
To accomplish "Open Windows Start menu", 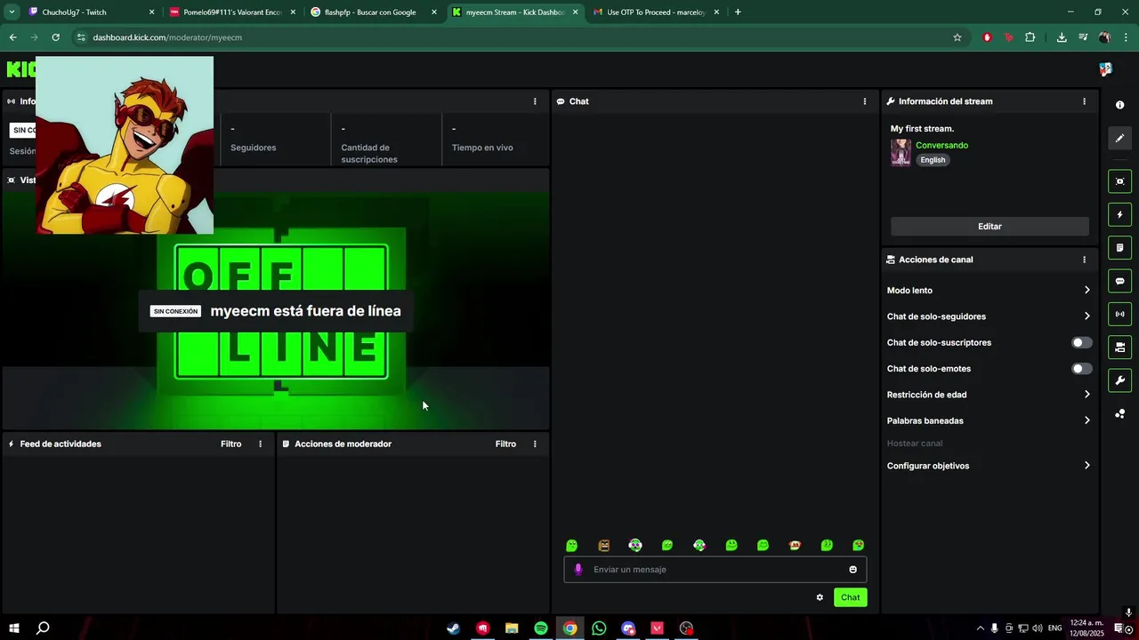I will [14, 628].
